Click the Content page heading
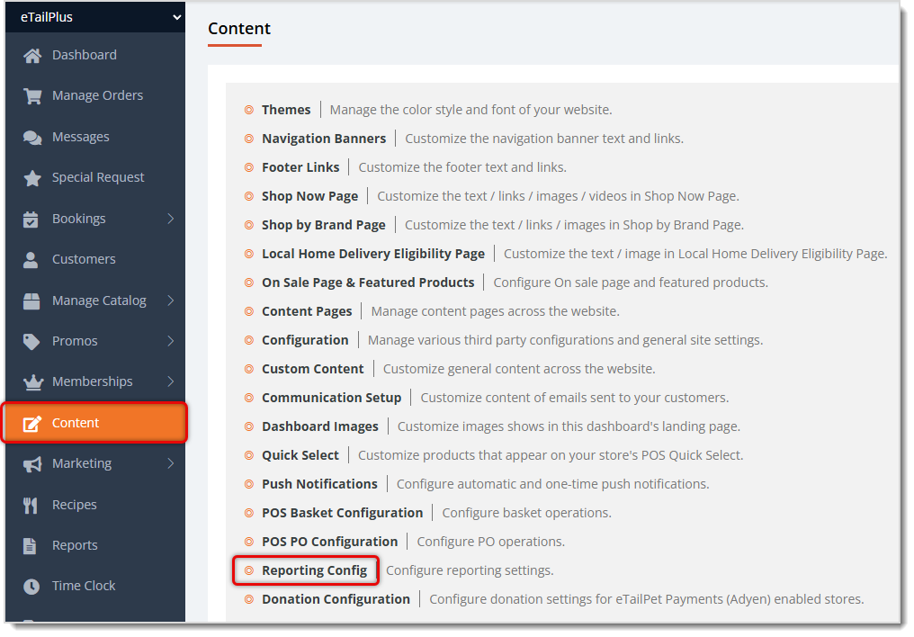Screen dimensions: 914x637 point(239,29)
